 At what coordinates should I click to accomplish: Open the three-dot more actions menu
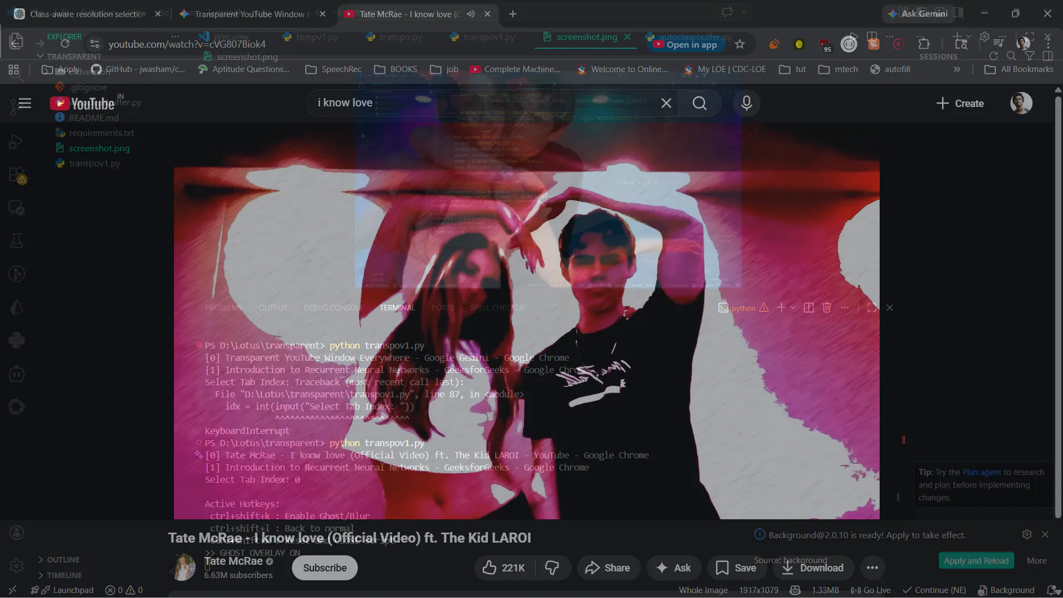tap(872, 568)
